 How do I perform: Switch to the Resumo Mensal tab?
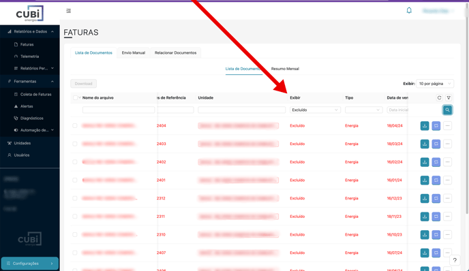285,69
